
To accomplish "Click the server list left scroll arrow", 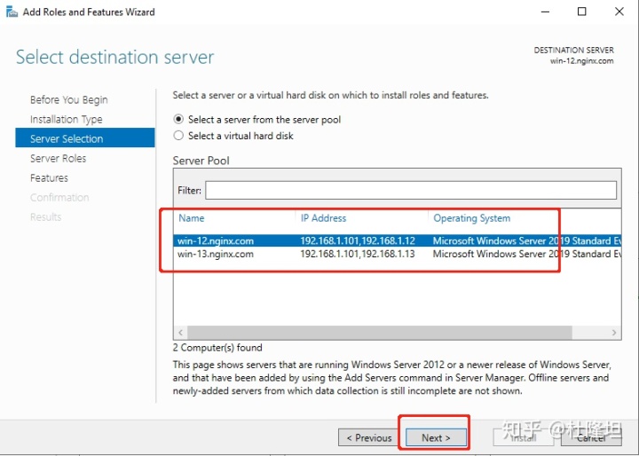I will pyautogui.click(x=180, y=333).
